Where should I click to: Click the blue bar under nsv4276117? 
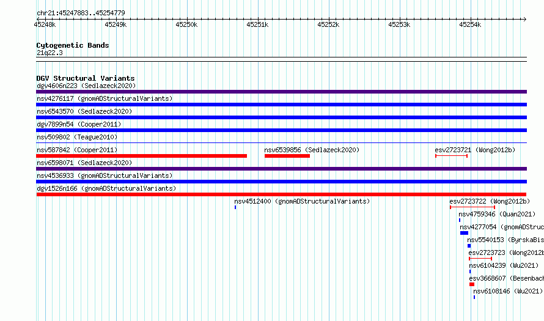(281, 105)
